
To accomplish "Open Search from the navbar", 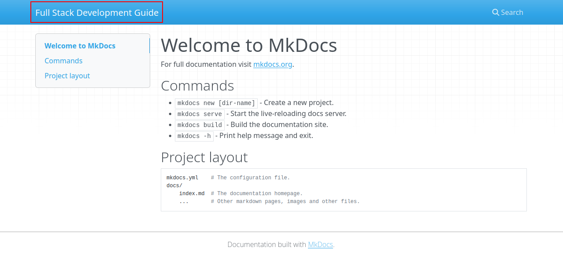I will point(507,12).
